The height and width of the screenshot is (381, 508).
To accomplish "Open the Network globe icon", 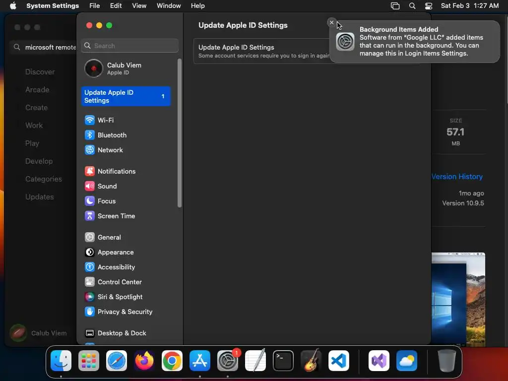I will point(90,150).
